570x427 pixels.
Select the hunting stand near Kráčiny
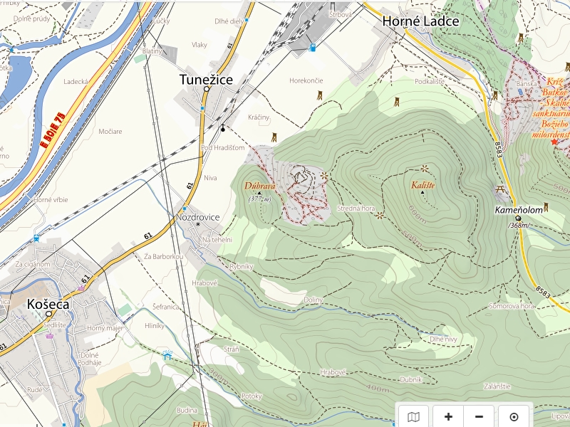tap(274, 137)
